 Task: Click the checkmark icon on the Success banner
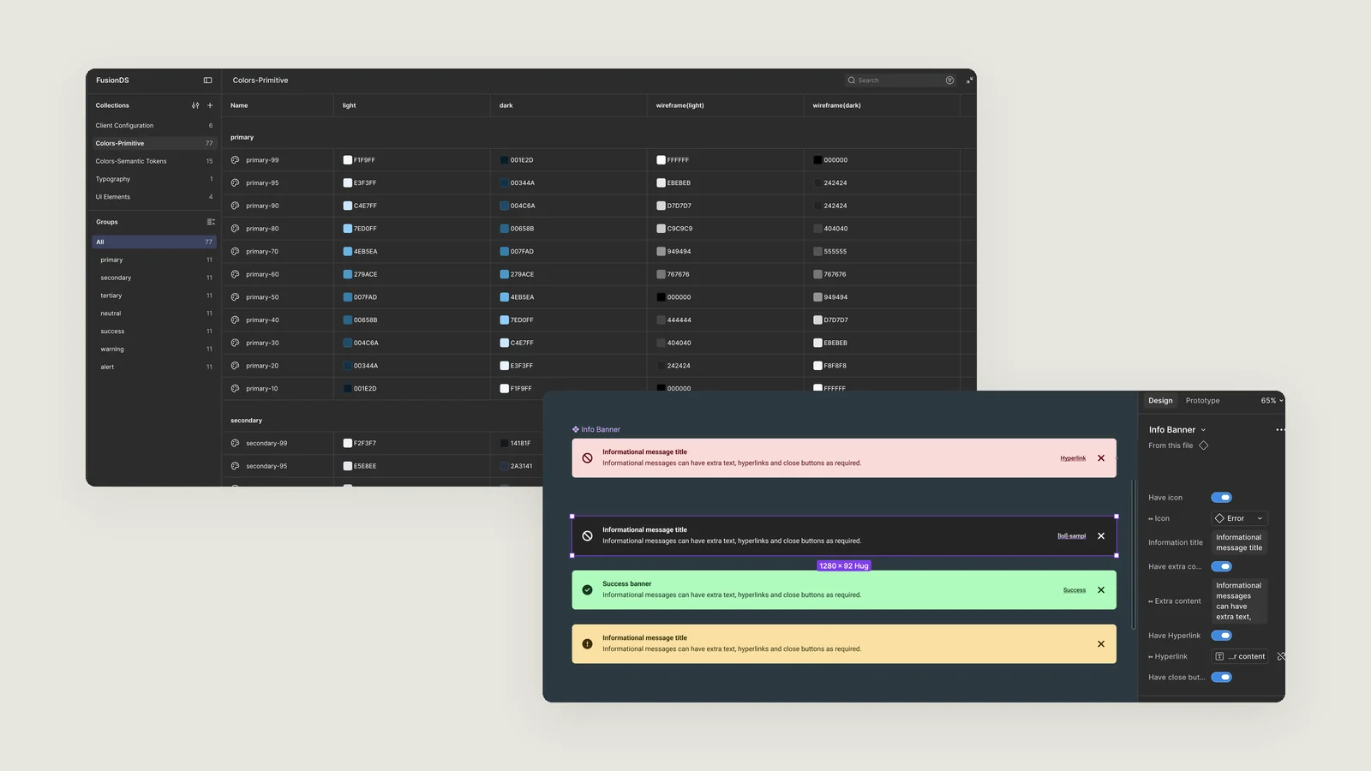click(587, 590)
